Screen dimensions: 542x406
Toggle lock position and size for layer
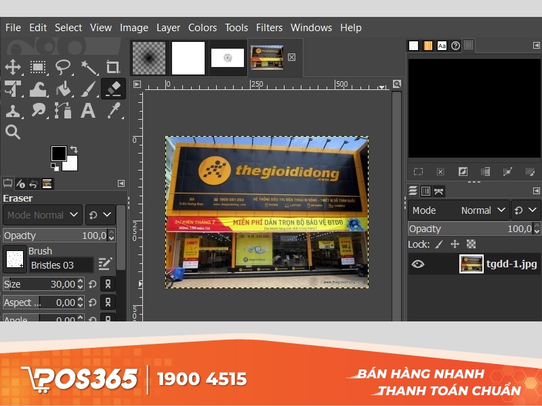[455, 244]
